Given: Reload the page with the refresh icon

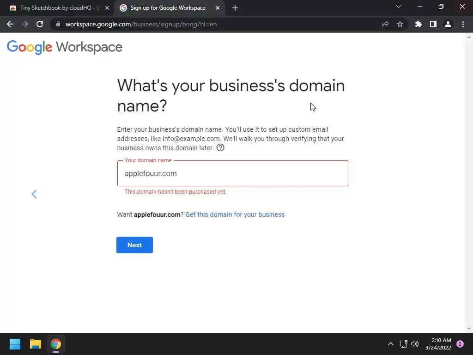Looking at the screenshot, I should point(40,24).
